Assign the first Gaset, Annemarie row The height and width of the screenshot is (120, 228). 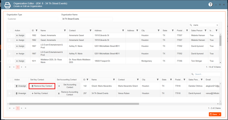pyautogui.click(x=20, y=35)
